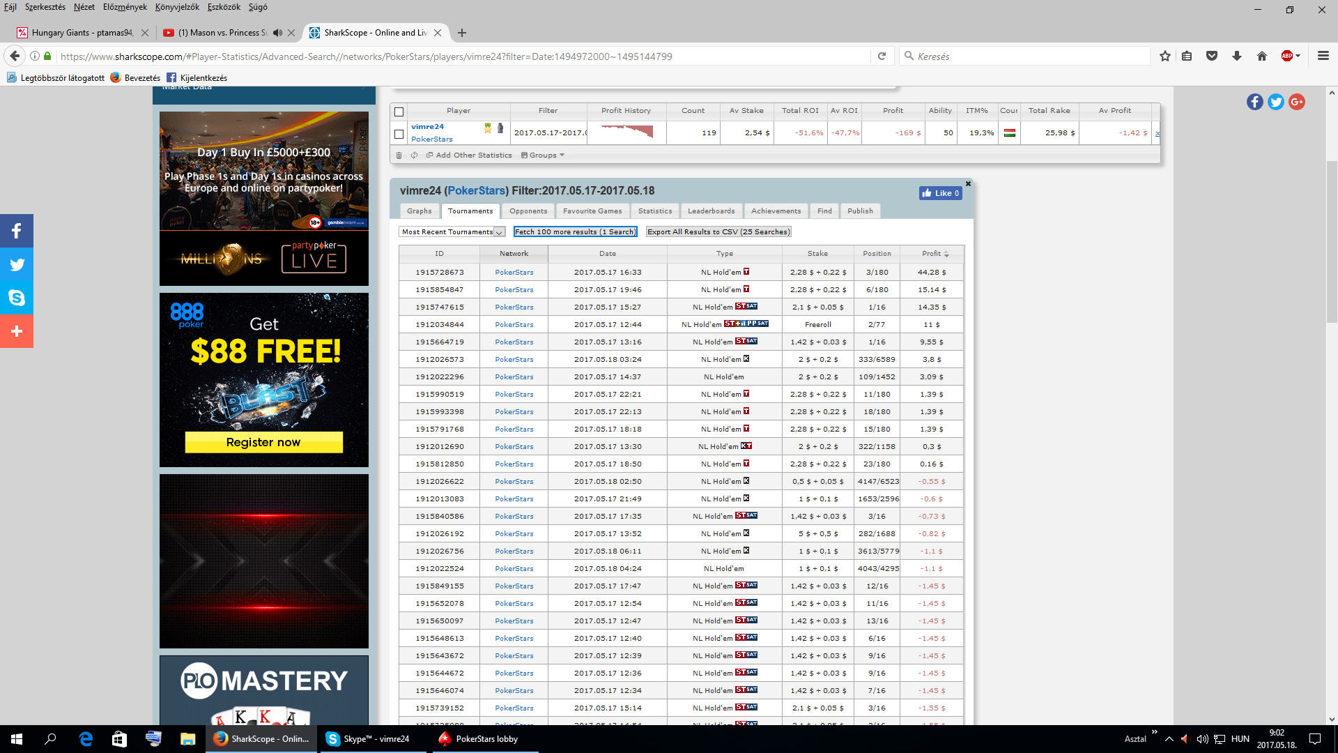
Task: Tick the select-all checkbox in the player table header
Action: point(399,112)
